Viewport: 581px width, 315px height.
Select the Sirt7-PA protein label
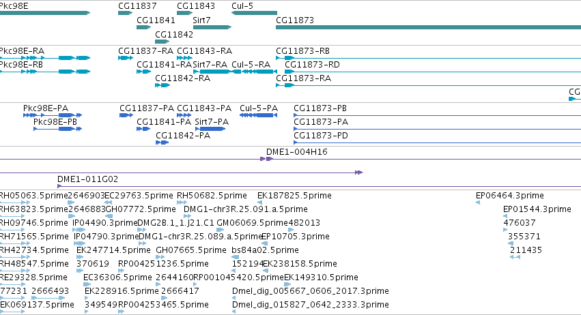point(212,122)
